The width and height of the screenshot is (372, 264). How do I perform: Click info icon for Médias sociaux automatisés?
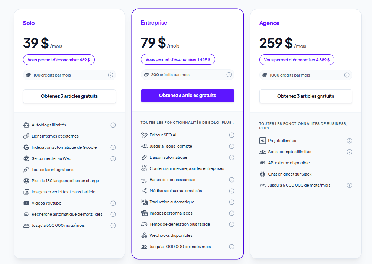click(232, 191)
